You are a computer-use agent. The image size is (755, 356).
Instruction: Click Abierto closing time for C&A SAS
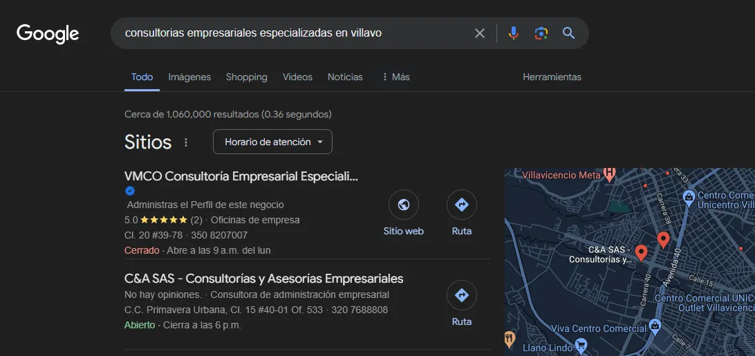click(x=183, y=325)
